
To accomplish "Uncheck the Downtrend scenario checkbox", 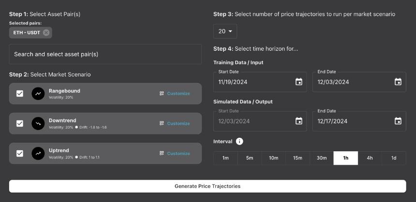I will click(20, 124).
